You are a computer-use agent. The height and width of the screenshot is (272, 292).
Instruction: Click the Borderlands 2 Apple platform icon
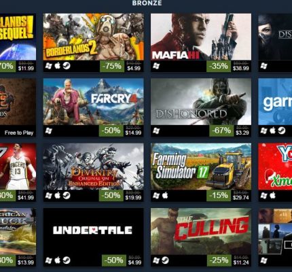tap(58, 66)
